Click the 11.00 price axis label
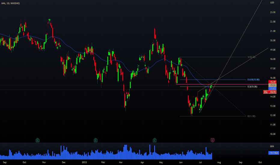The image size is (280, 165). [x=273, y=125]
